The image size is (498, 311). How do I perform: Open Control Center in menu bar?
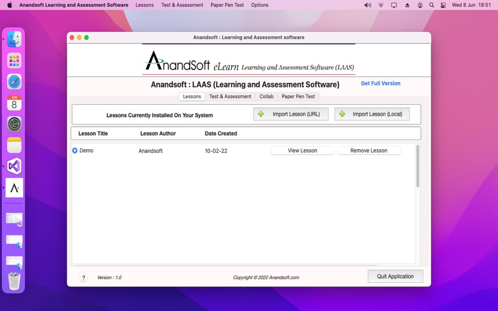point(443,5)
